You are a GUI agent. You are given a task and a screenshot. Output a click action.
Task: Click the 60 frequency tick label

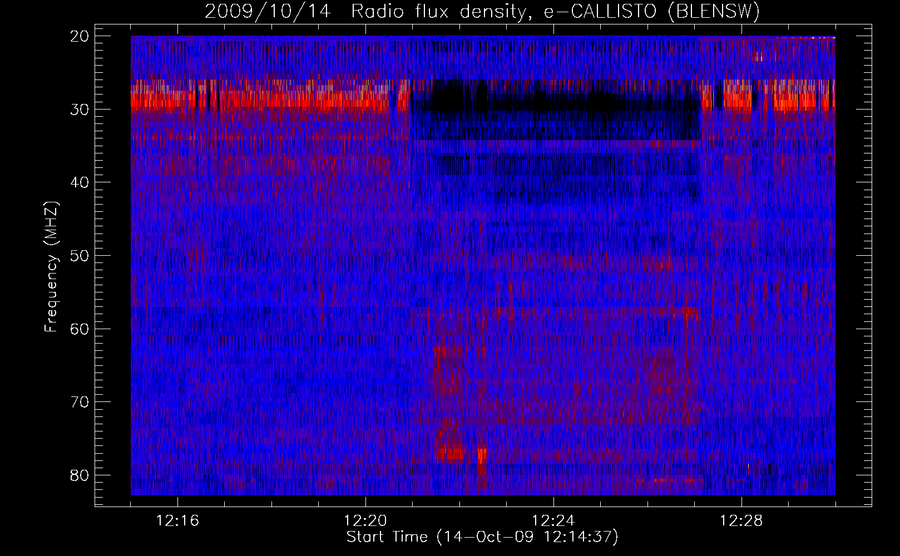point(80,329)
